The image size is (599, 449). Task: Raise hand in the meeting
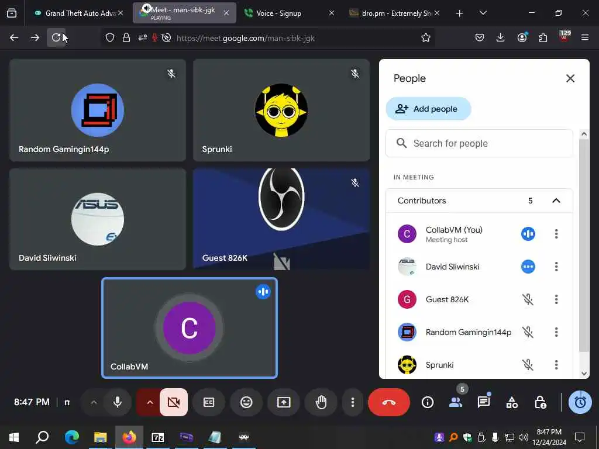coord(321,402)
